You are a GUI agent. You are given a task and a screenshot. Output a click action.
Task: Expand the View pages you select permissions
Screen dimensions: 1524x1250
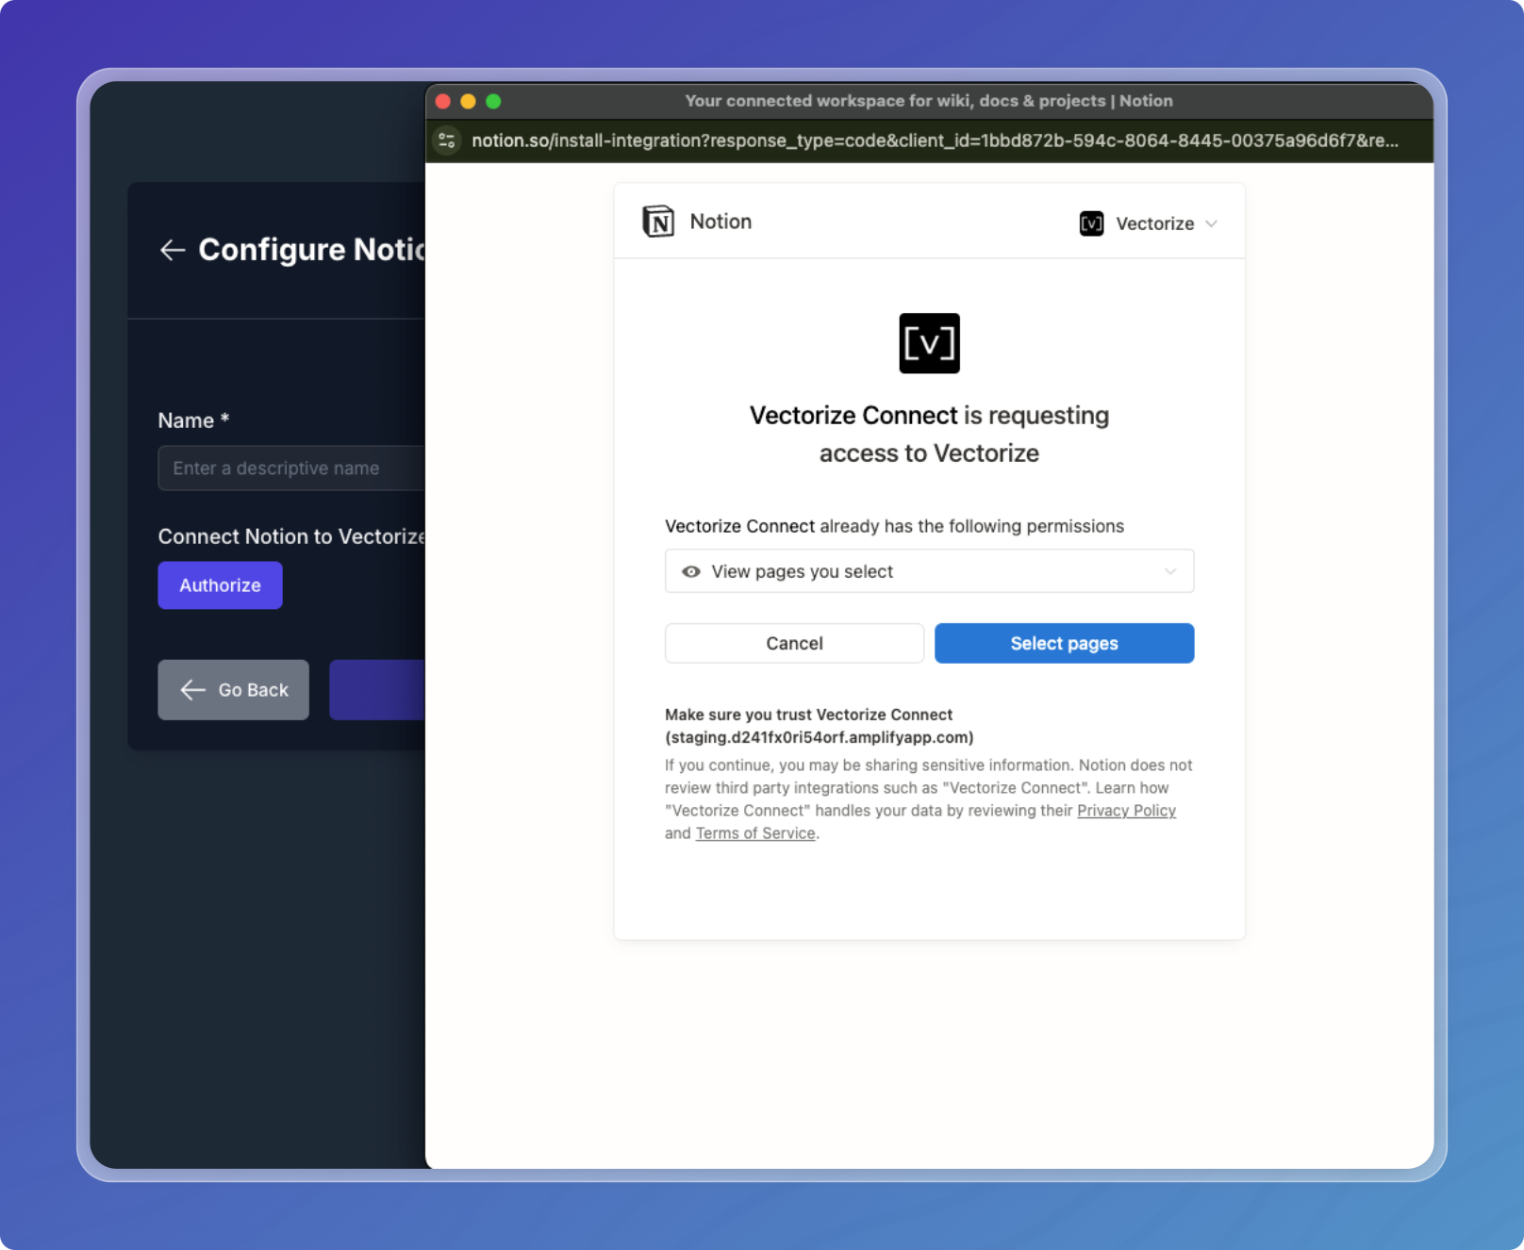pyautogui.click(x=929, y=571)
